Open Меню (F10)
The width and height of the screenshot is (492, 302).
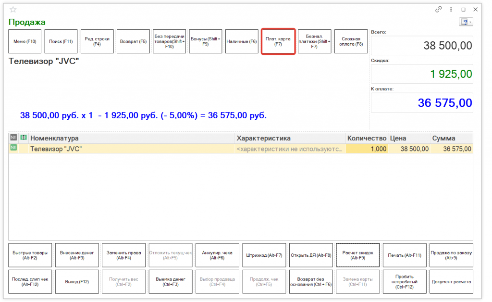point(25,41)
